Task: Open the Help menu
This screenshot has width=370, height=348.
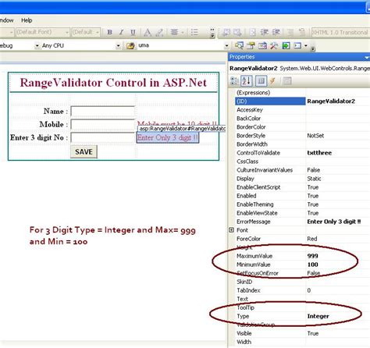Action: coord(27,20)
